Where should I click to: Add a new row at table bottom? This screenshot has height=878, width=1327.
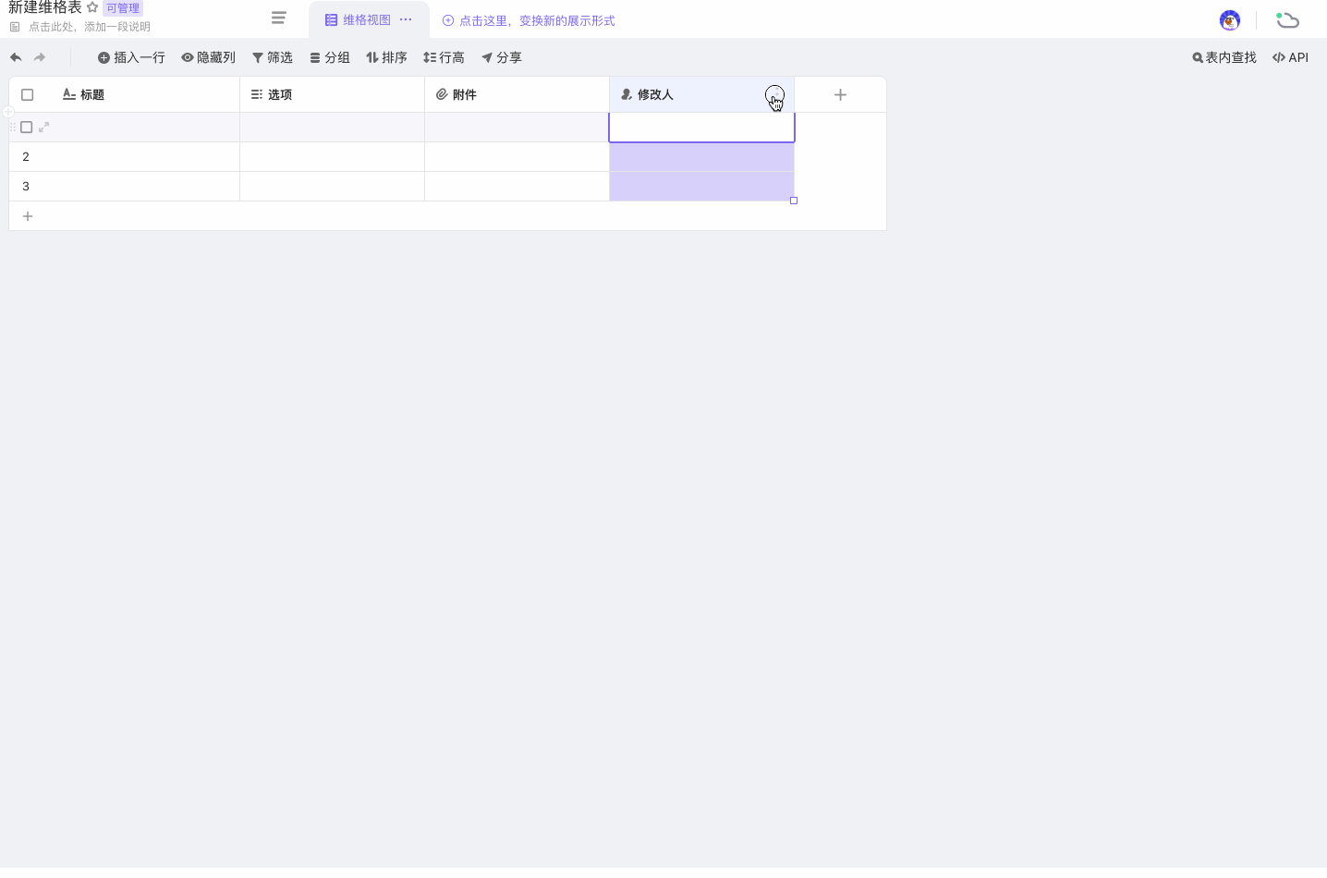[x=28, y=216]
